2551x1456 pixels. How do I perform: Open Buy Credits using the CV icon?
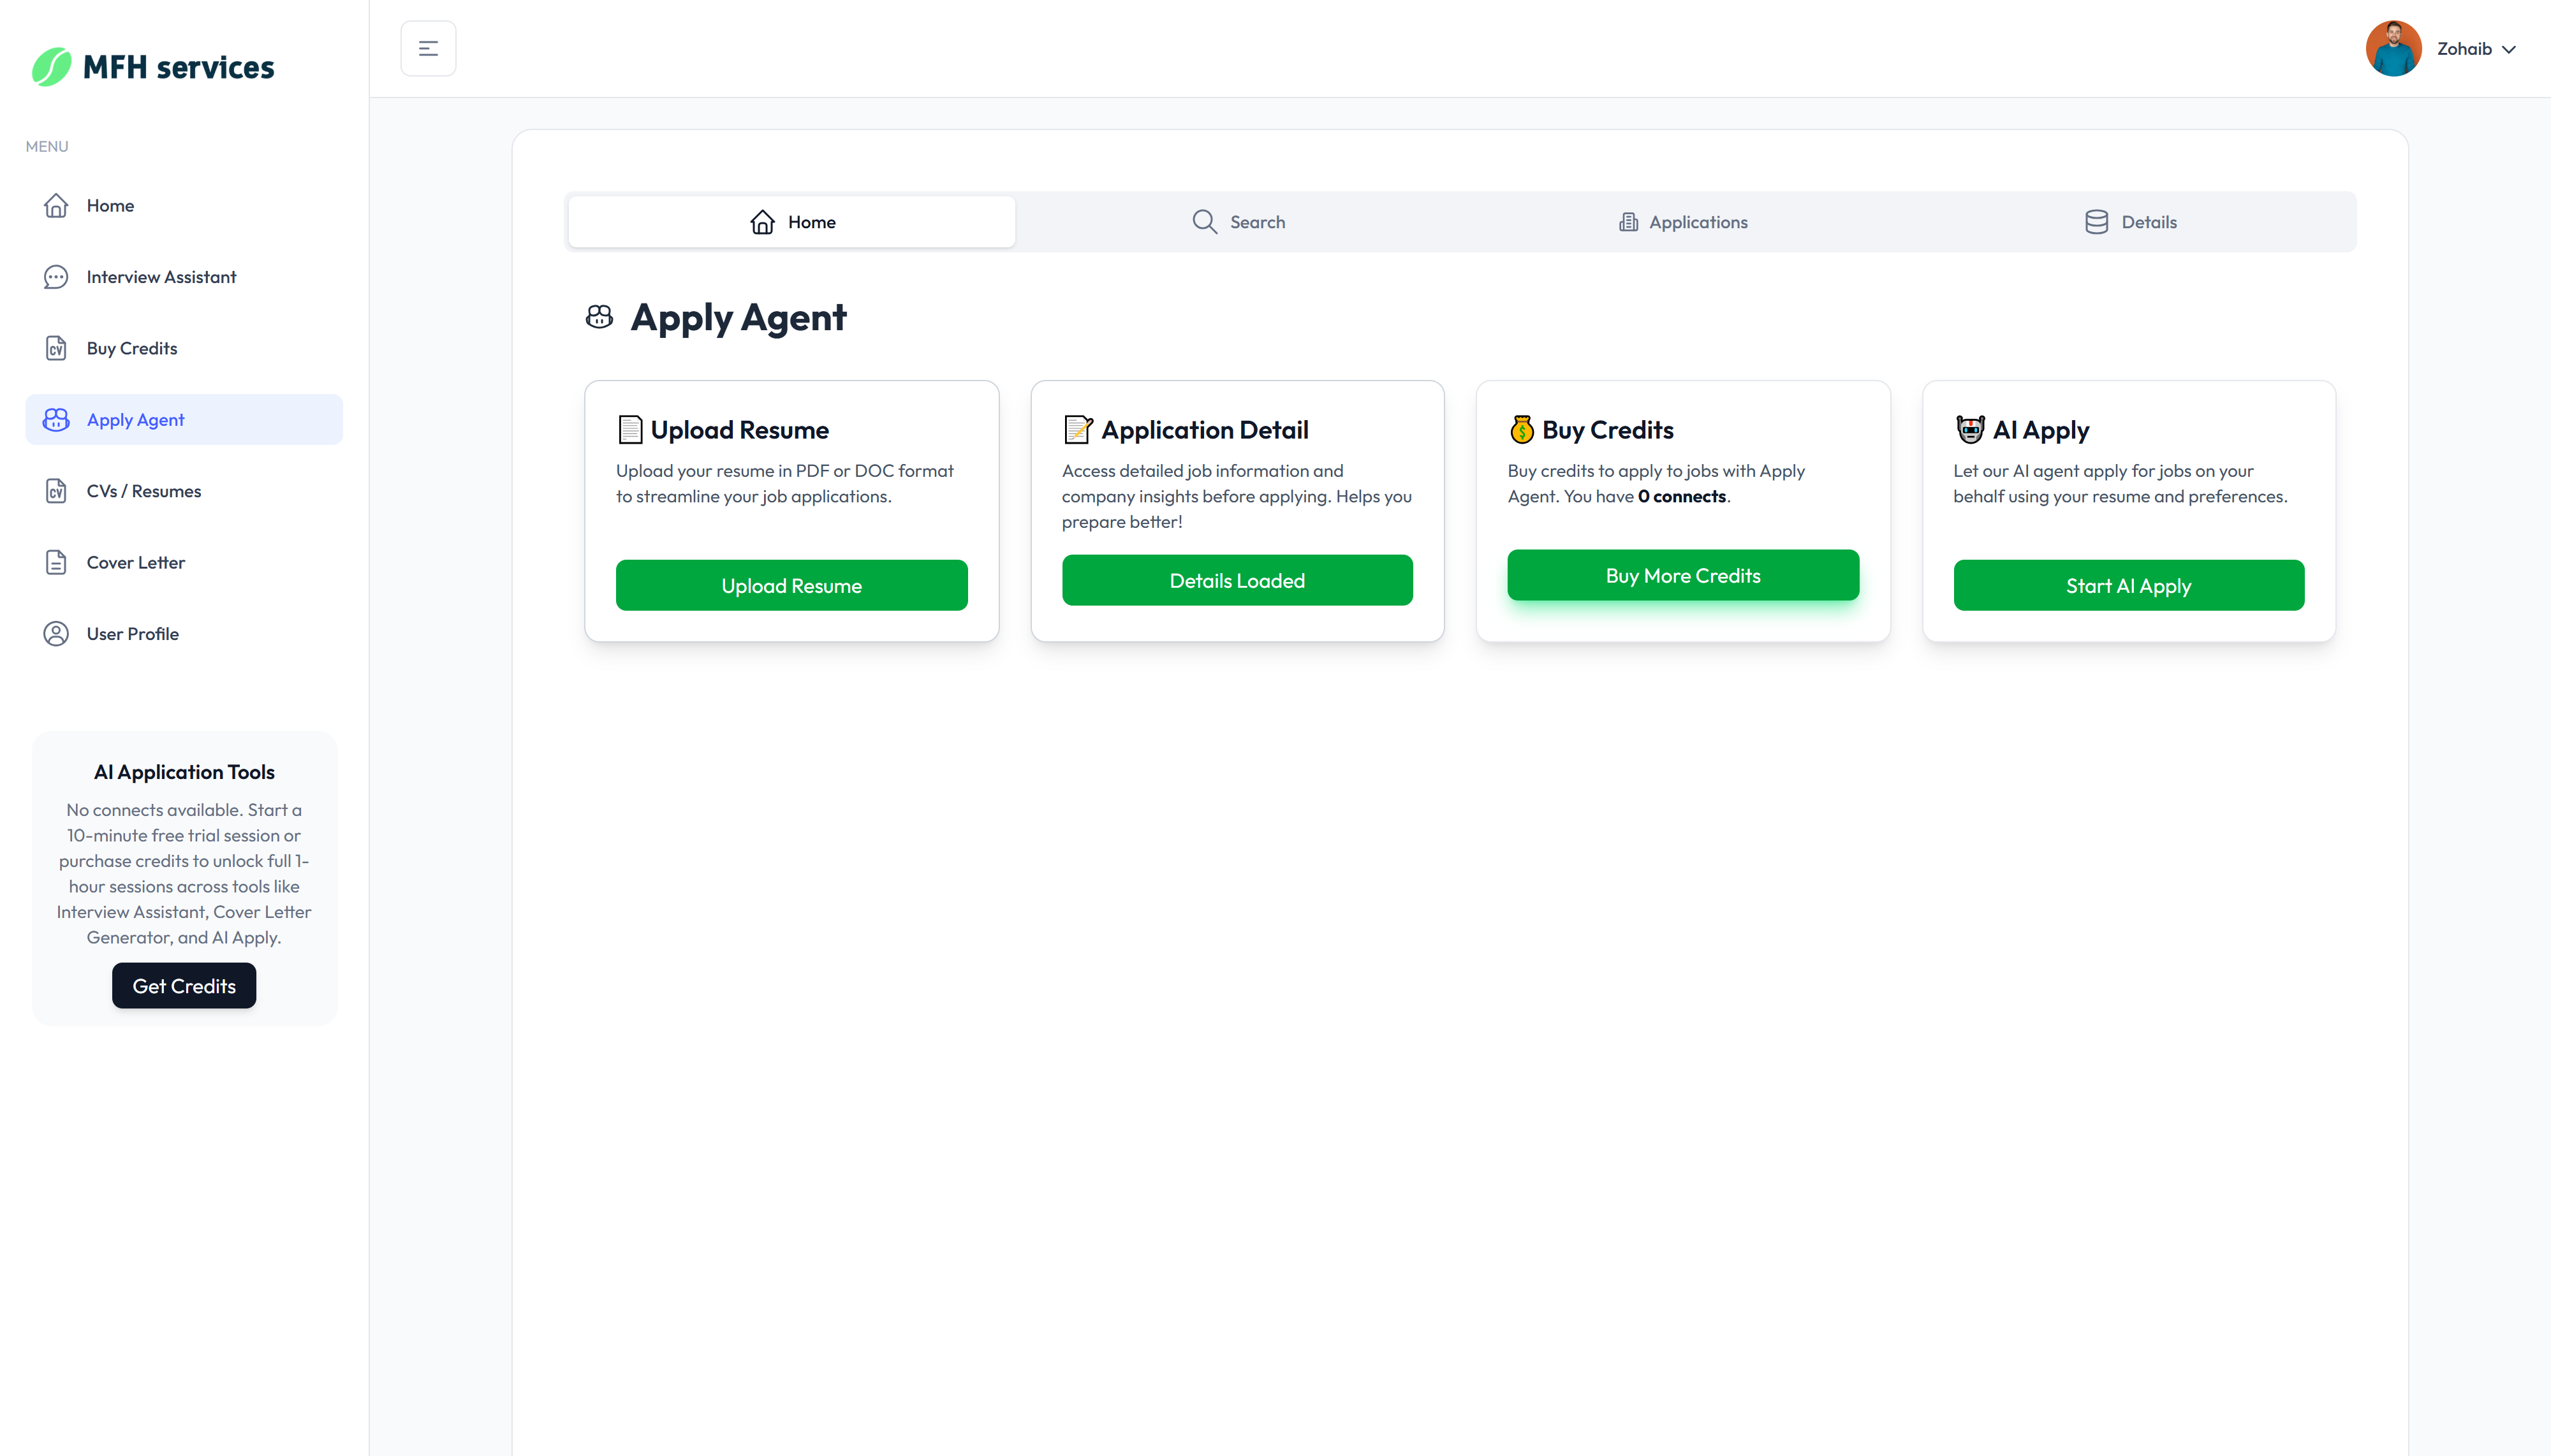(56, 347)
